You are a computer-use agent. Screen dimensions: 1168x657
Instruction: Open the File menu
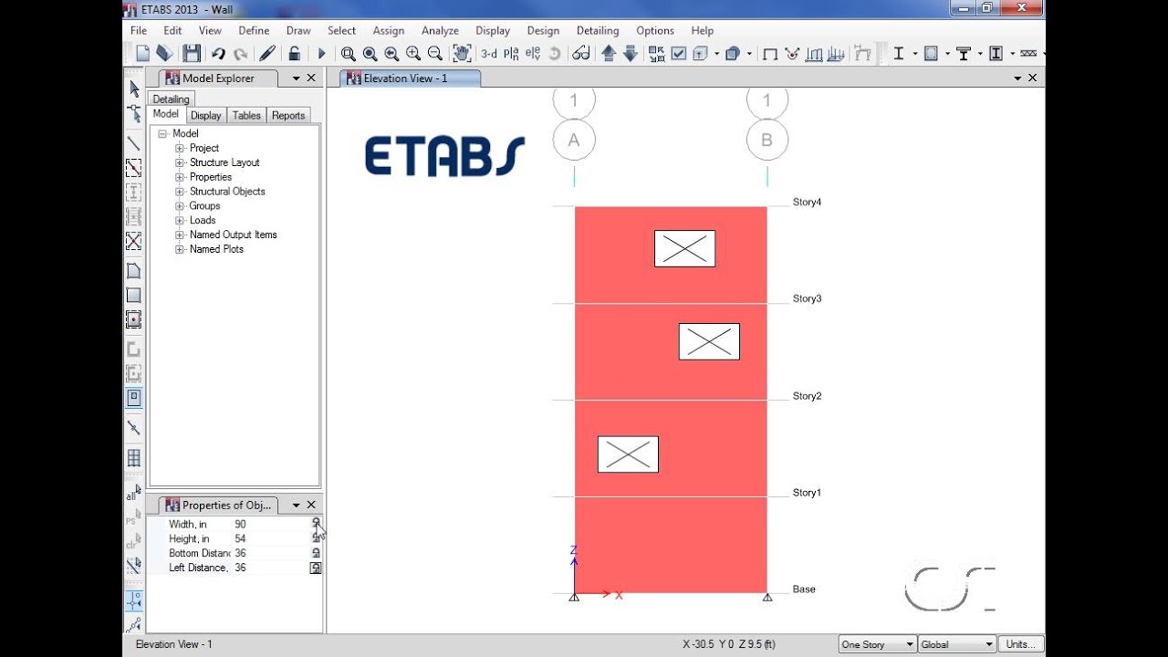click(x=139, y=30)
